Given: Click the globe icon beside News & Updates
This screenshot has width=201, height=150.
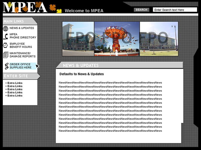Looking at the screenshot, I should [6, 28].
